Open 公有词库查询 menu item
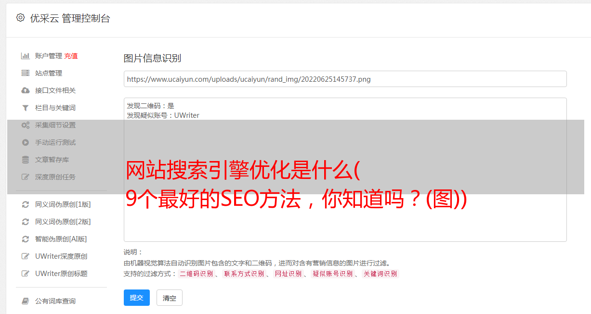The image size is (591, 314). point(55,301)
